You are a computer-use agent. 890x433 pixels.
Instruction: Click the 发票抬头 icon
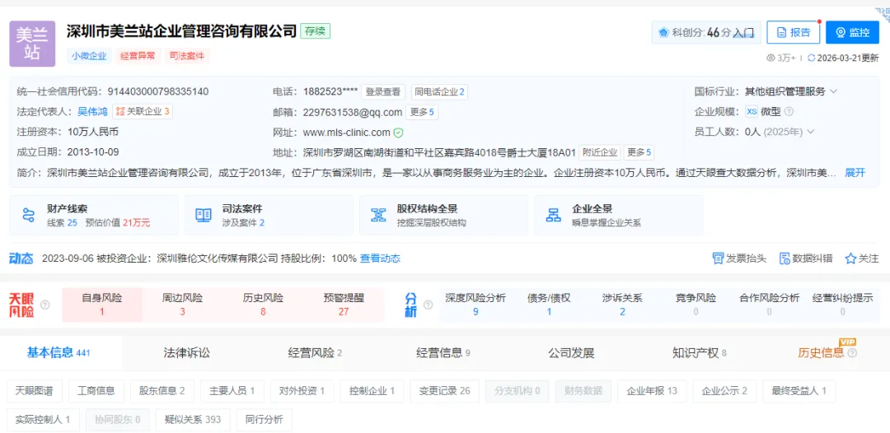[718, 258]
